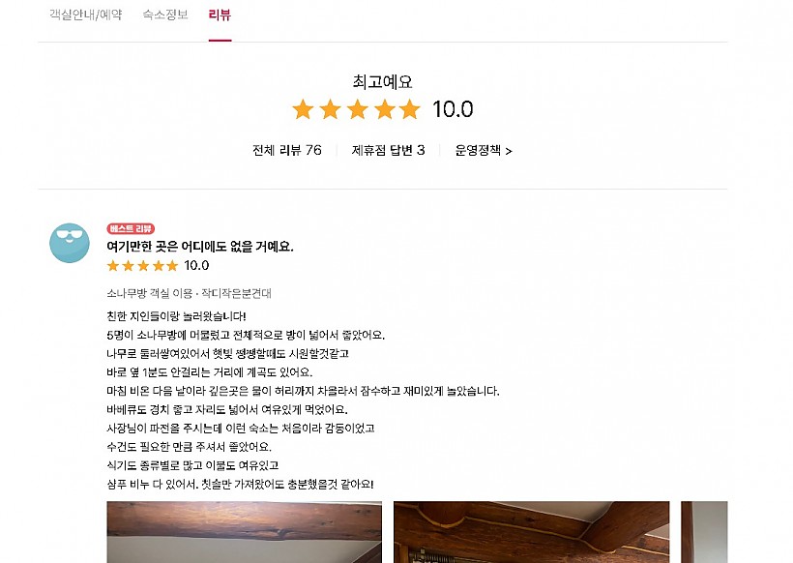Switch to the 숙소정보 tab
Viewport: 793px width, 563px height.
[165, 15]
